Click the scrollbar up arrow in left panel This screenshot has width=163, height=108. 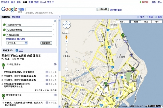(59, 20)
